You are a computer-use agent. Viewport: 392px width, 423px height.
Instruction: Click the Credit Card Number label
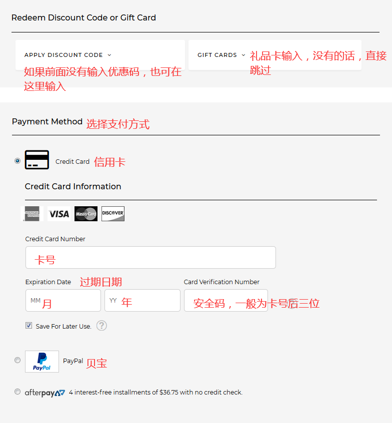55,239
